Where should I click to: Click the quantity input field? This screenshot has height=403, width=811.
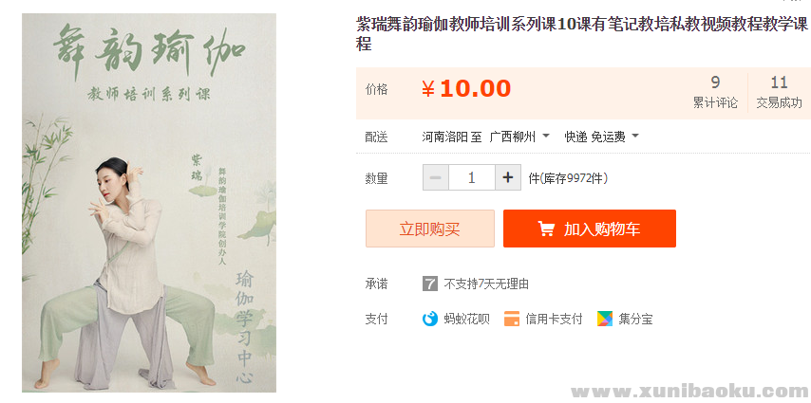(x=472, y=177)
